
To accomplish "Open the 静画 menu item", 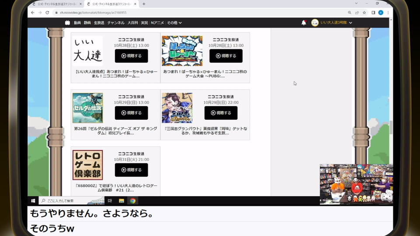I will 87,23.
